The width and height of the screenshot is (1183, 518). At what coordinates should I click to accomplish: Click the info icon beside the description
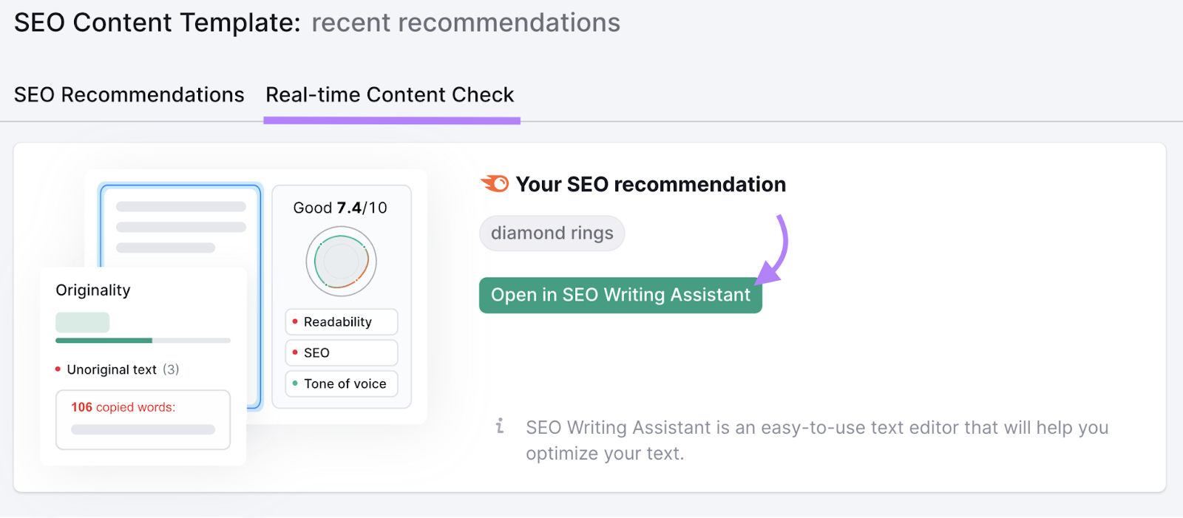tap(502, 427)
